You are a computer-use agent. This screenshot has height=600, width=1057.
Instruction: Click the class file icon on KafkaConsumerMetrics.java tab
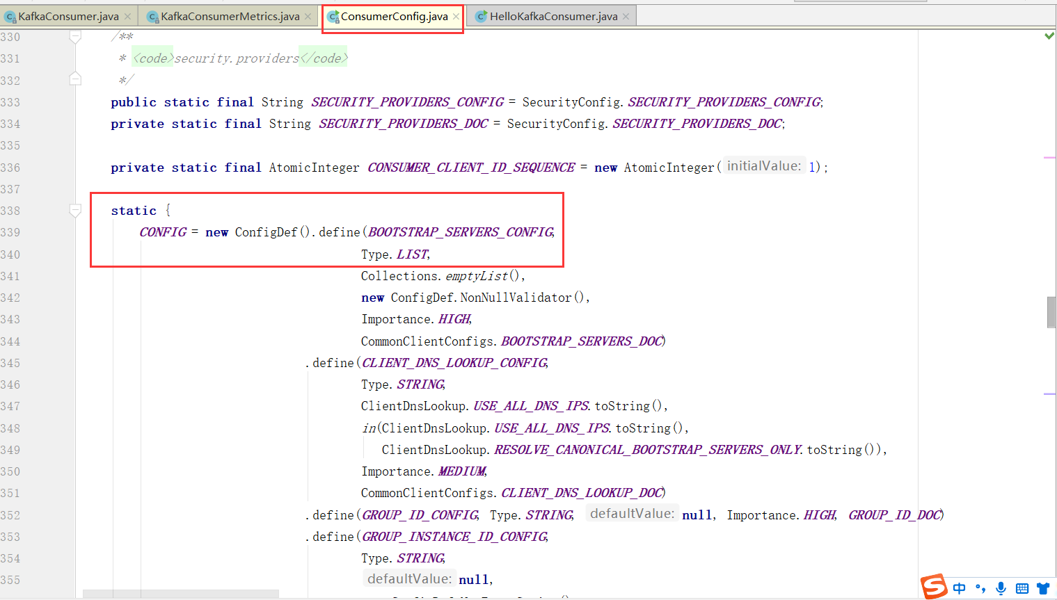point(152,17)
